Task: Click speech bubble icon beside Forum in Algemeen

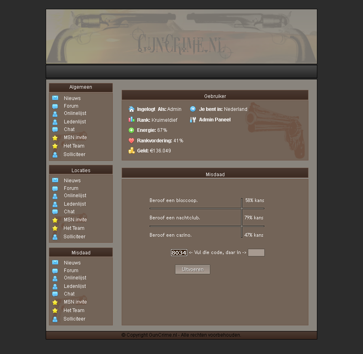Action: pos(55,106)
